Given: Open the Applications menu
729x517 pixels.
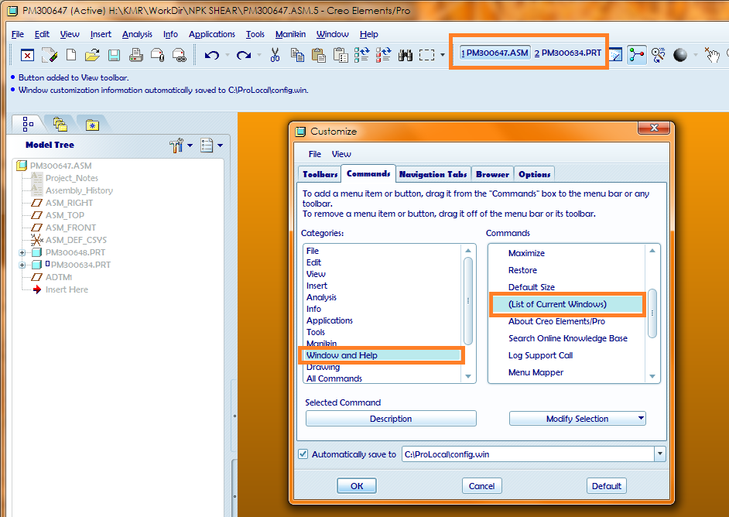Looking at the screenshot, I should (211, 34).
